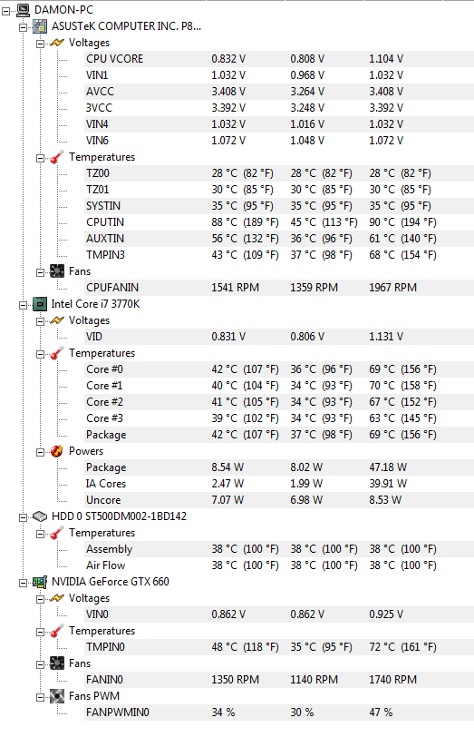Click the HDD 0 ST500DM002 drive icon
Screen dimensions: 474x747
[x=40, y=516]
